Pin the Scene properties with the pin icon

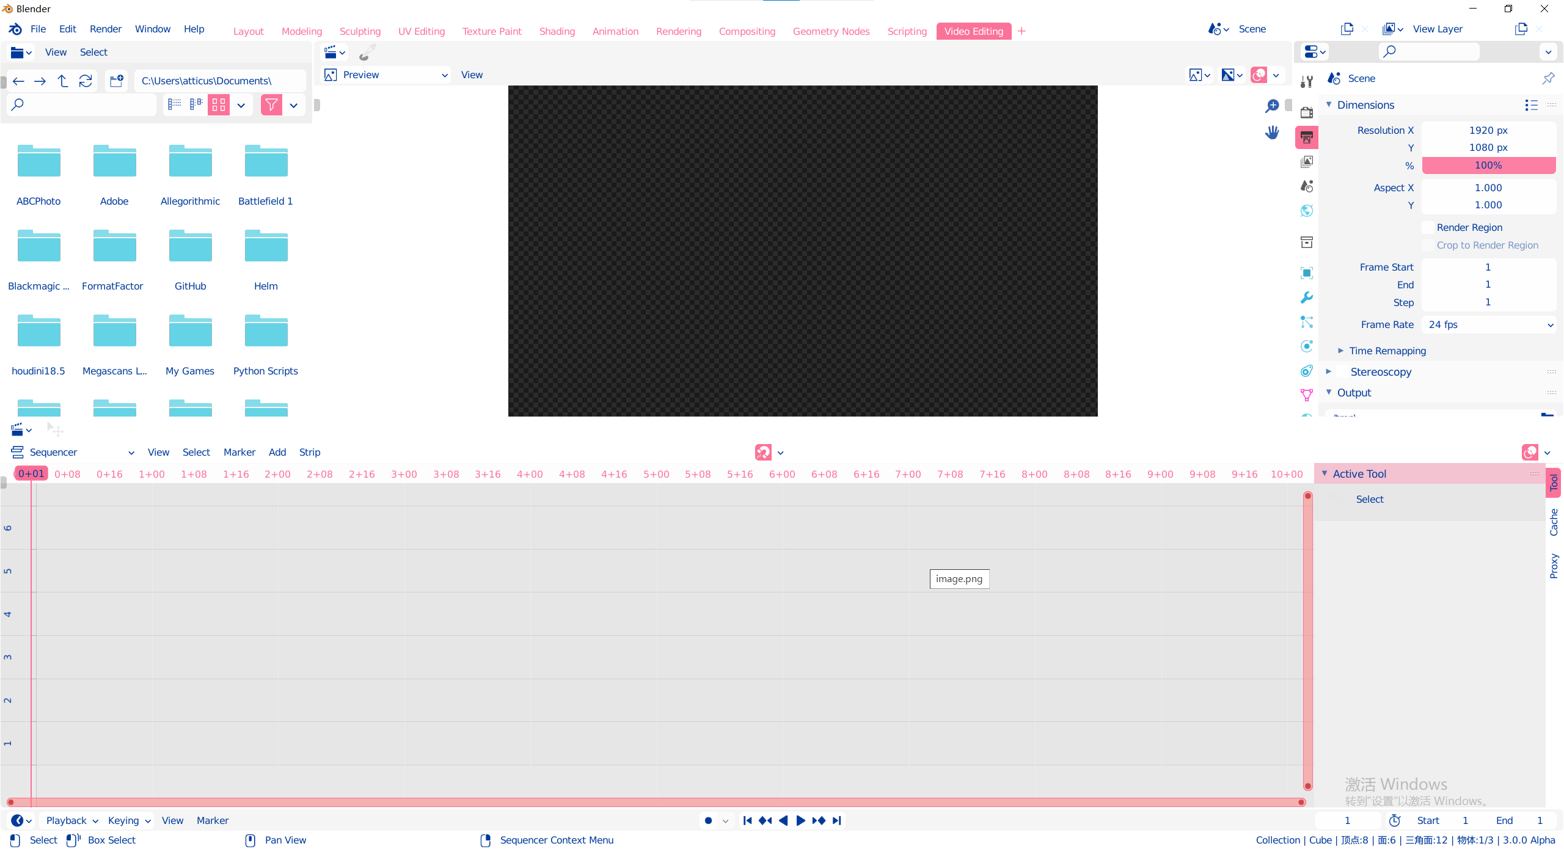(x=1548, y=78)
